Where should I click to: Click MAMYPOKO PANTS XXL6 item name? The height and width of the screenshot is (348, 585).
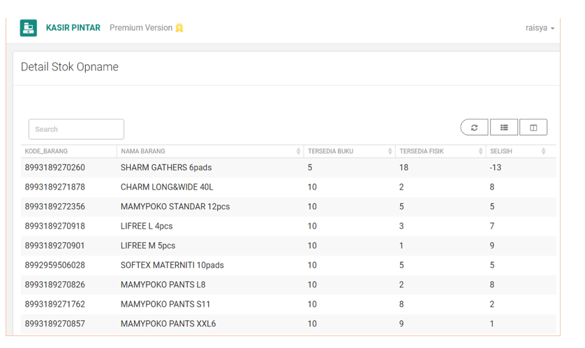click(x=168, y=324)
